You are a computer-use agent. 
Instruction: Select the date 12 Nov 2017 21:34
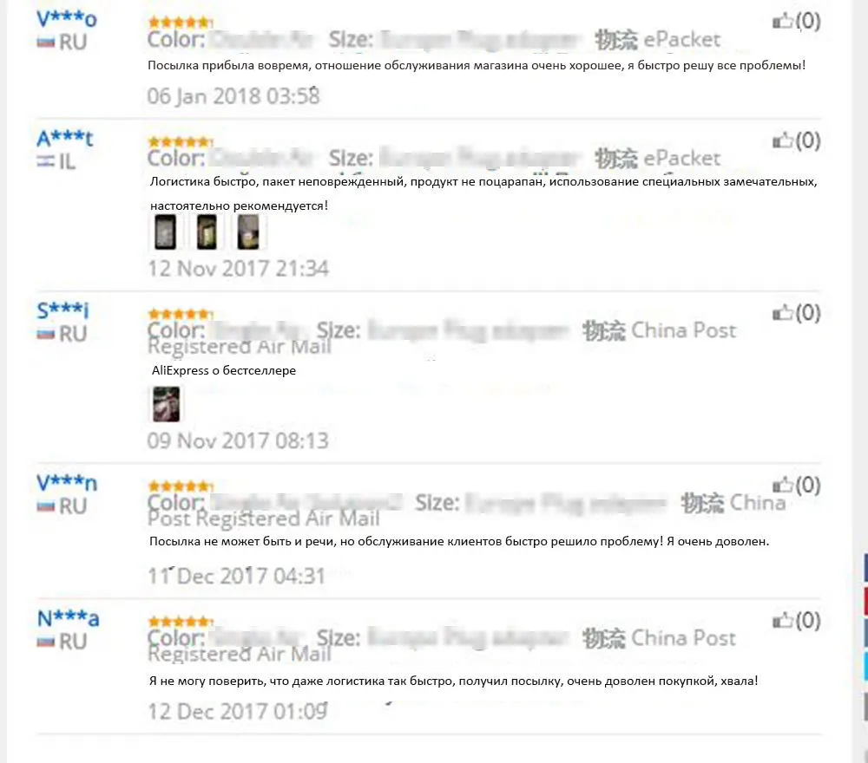[x=238, y=269]
